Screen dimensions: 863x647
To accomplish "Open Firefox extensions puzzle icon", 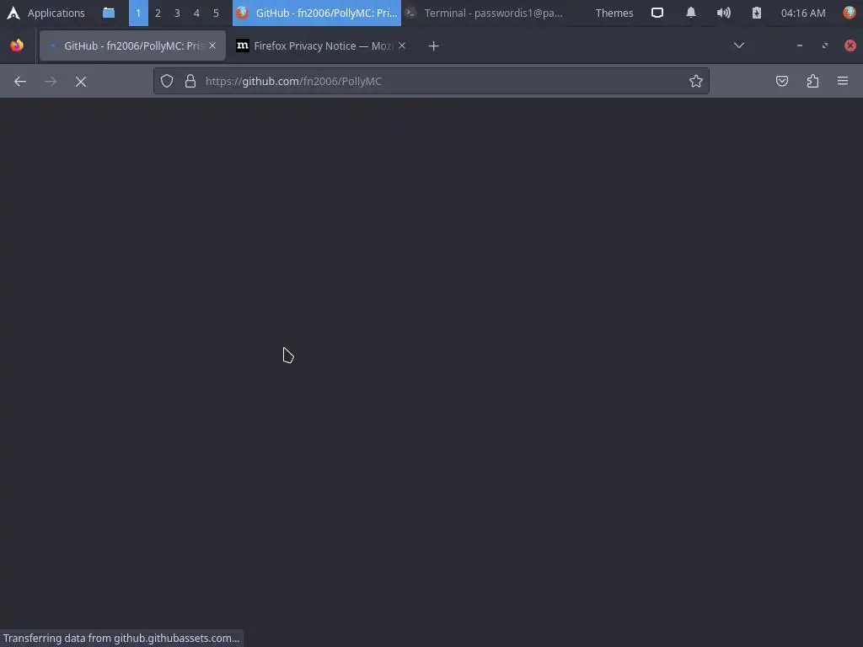I will (813, 82).
